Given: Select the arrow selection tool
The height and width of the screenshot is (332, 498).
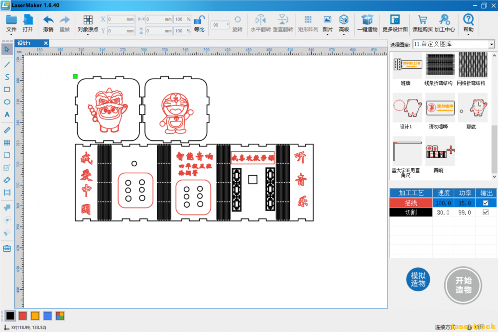Looking at the screenshot, I should tap(7, 49).
